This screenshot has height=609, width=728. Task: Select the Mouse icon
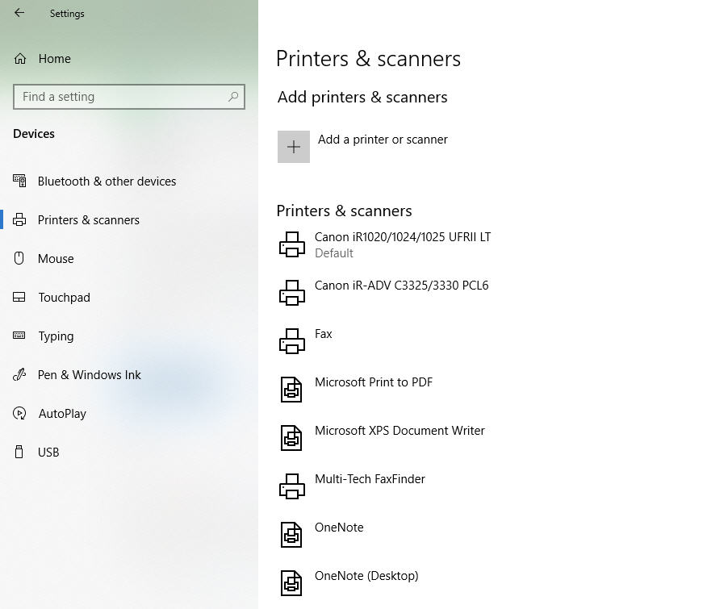(x=19, y=258)
